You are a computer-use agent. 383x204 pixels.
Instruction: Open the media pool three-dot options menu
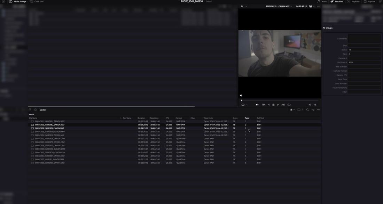319,110
